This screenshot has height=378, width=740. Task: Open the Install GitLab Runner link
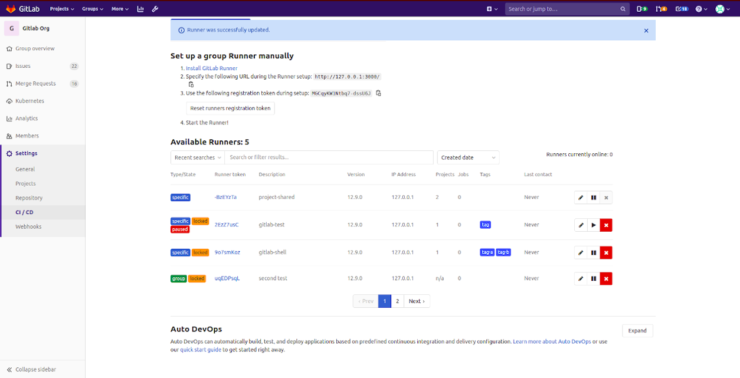coord(211,68)
